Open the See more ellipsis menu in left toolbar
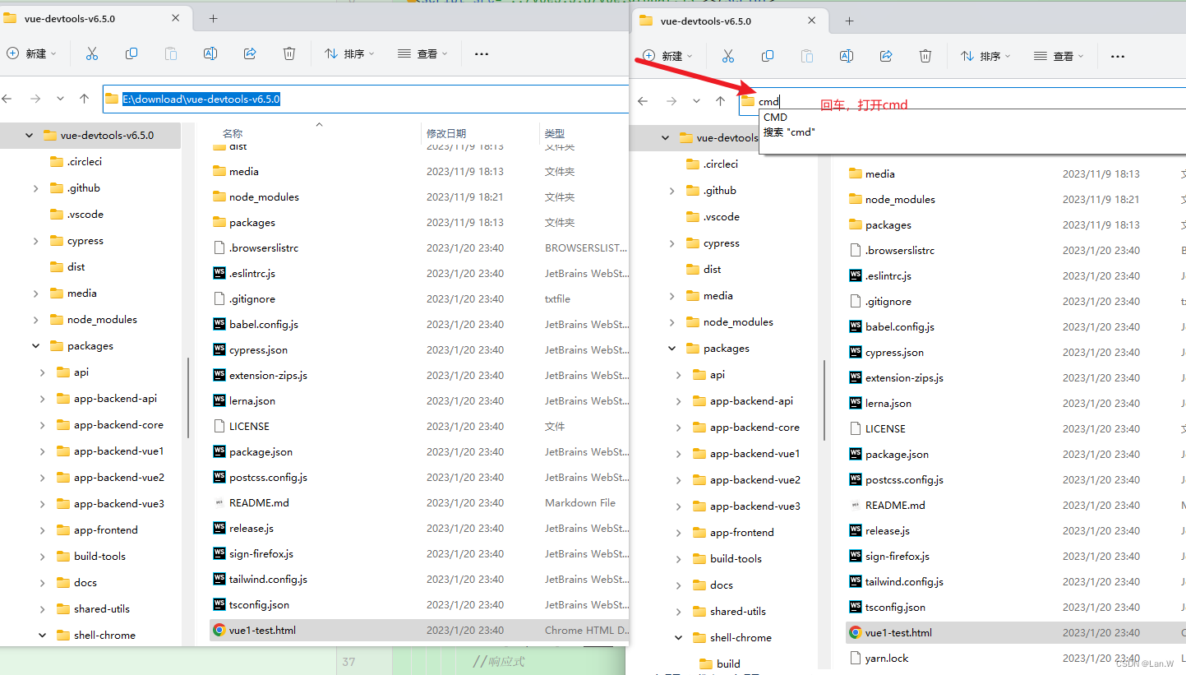Screen dimensions: 1186x675 point(482,53)
